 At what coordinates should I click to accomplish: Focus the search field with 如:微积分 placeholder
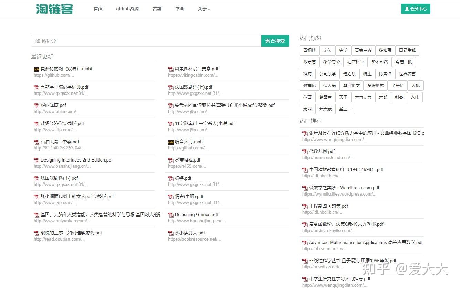click(146, 41)
